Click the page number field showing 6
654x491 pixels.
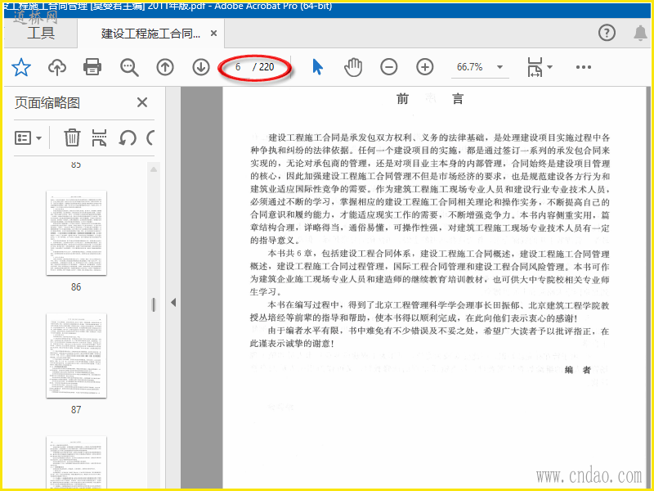click(238, 67)
